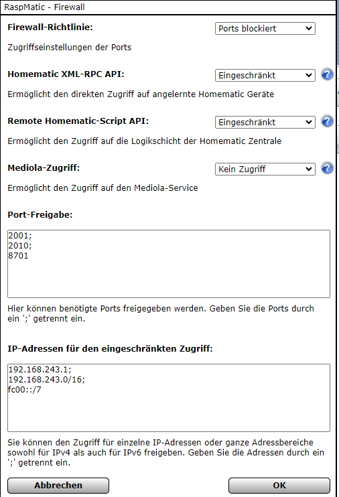The image size is (339, 497).
Task: Place cursor on fc00::/7 IPv6 line
Action: pyautogui.click(x=25, y=390)
